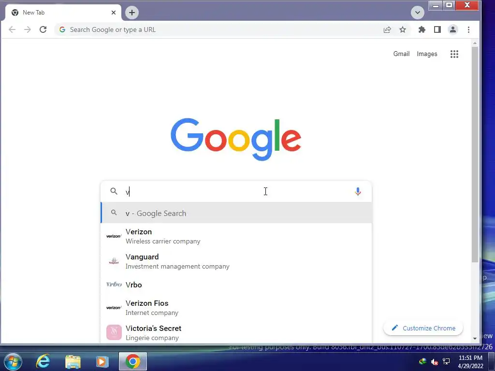
Task: Click the scrollbar up arrow
Action: click(475, 43)
